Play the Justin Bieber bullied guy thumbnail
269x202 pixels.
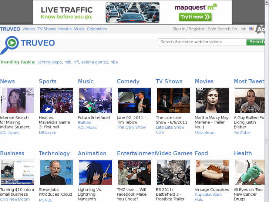[x=249, y=100]
